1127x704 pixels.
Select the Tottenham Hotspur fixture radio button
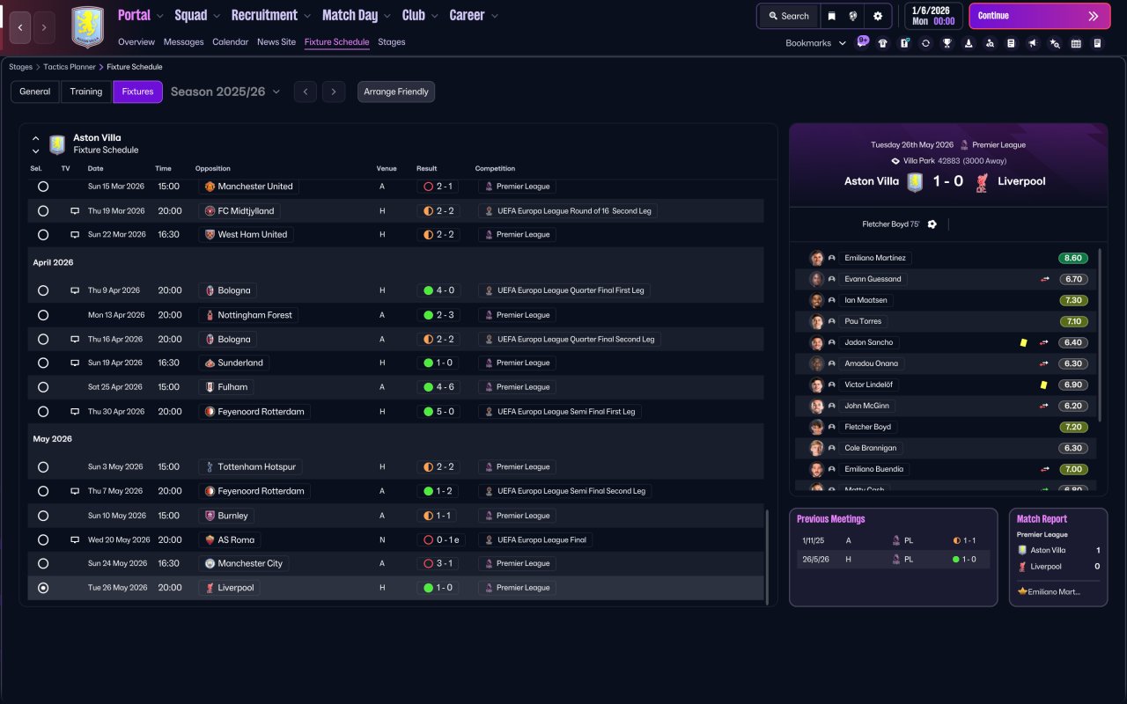click(x=43, y=467)
